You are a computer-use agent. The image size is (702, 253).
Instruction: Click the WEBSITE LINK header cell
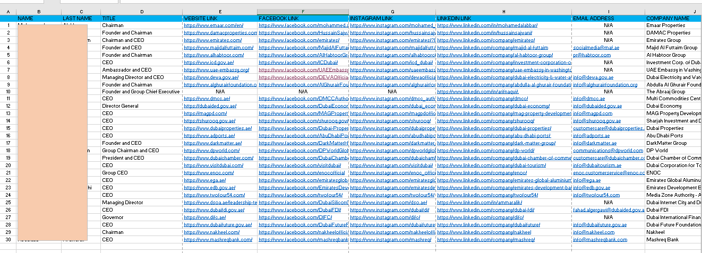pos(220,19)
